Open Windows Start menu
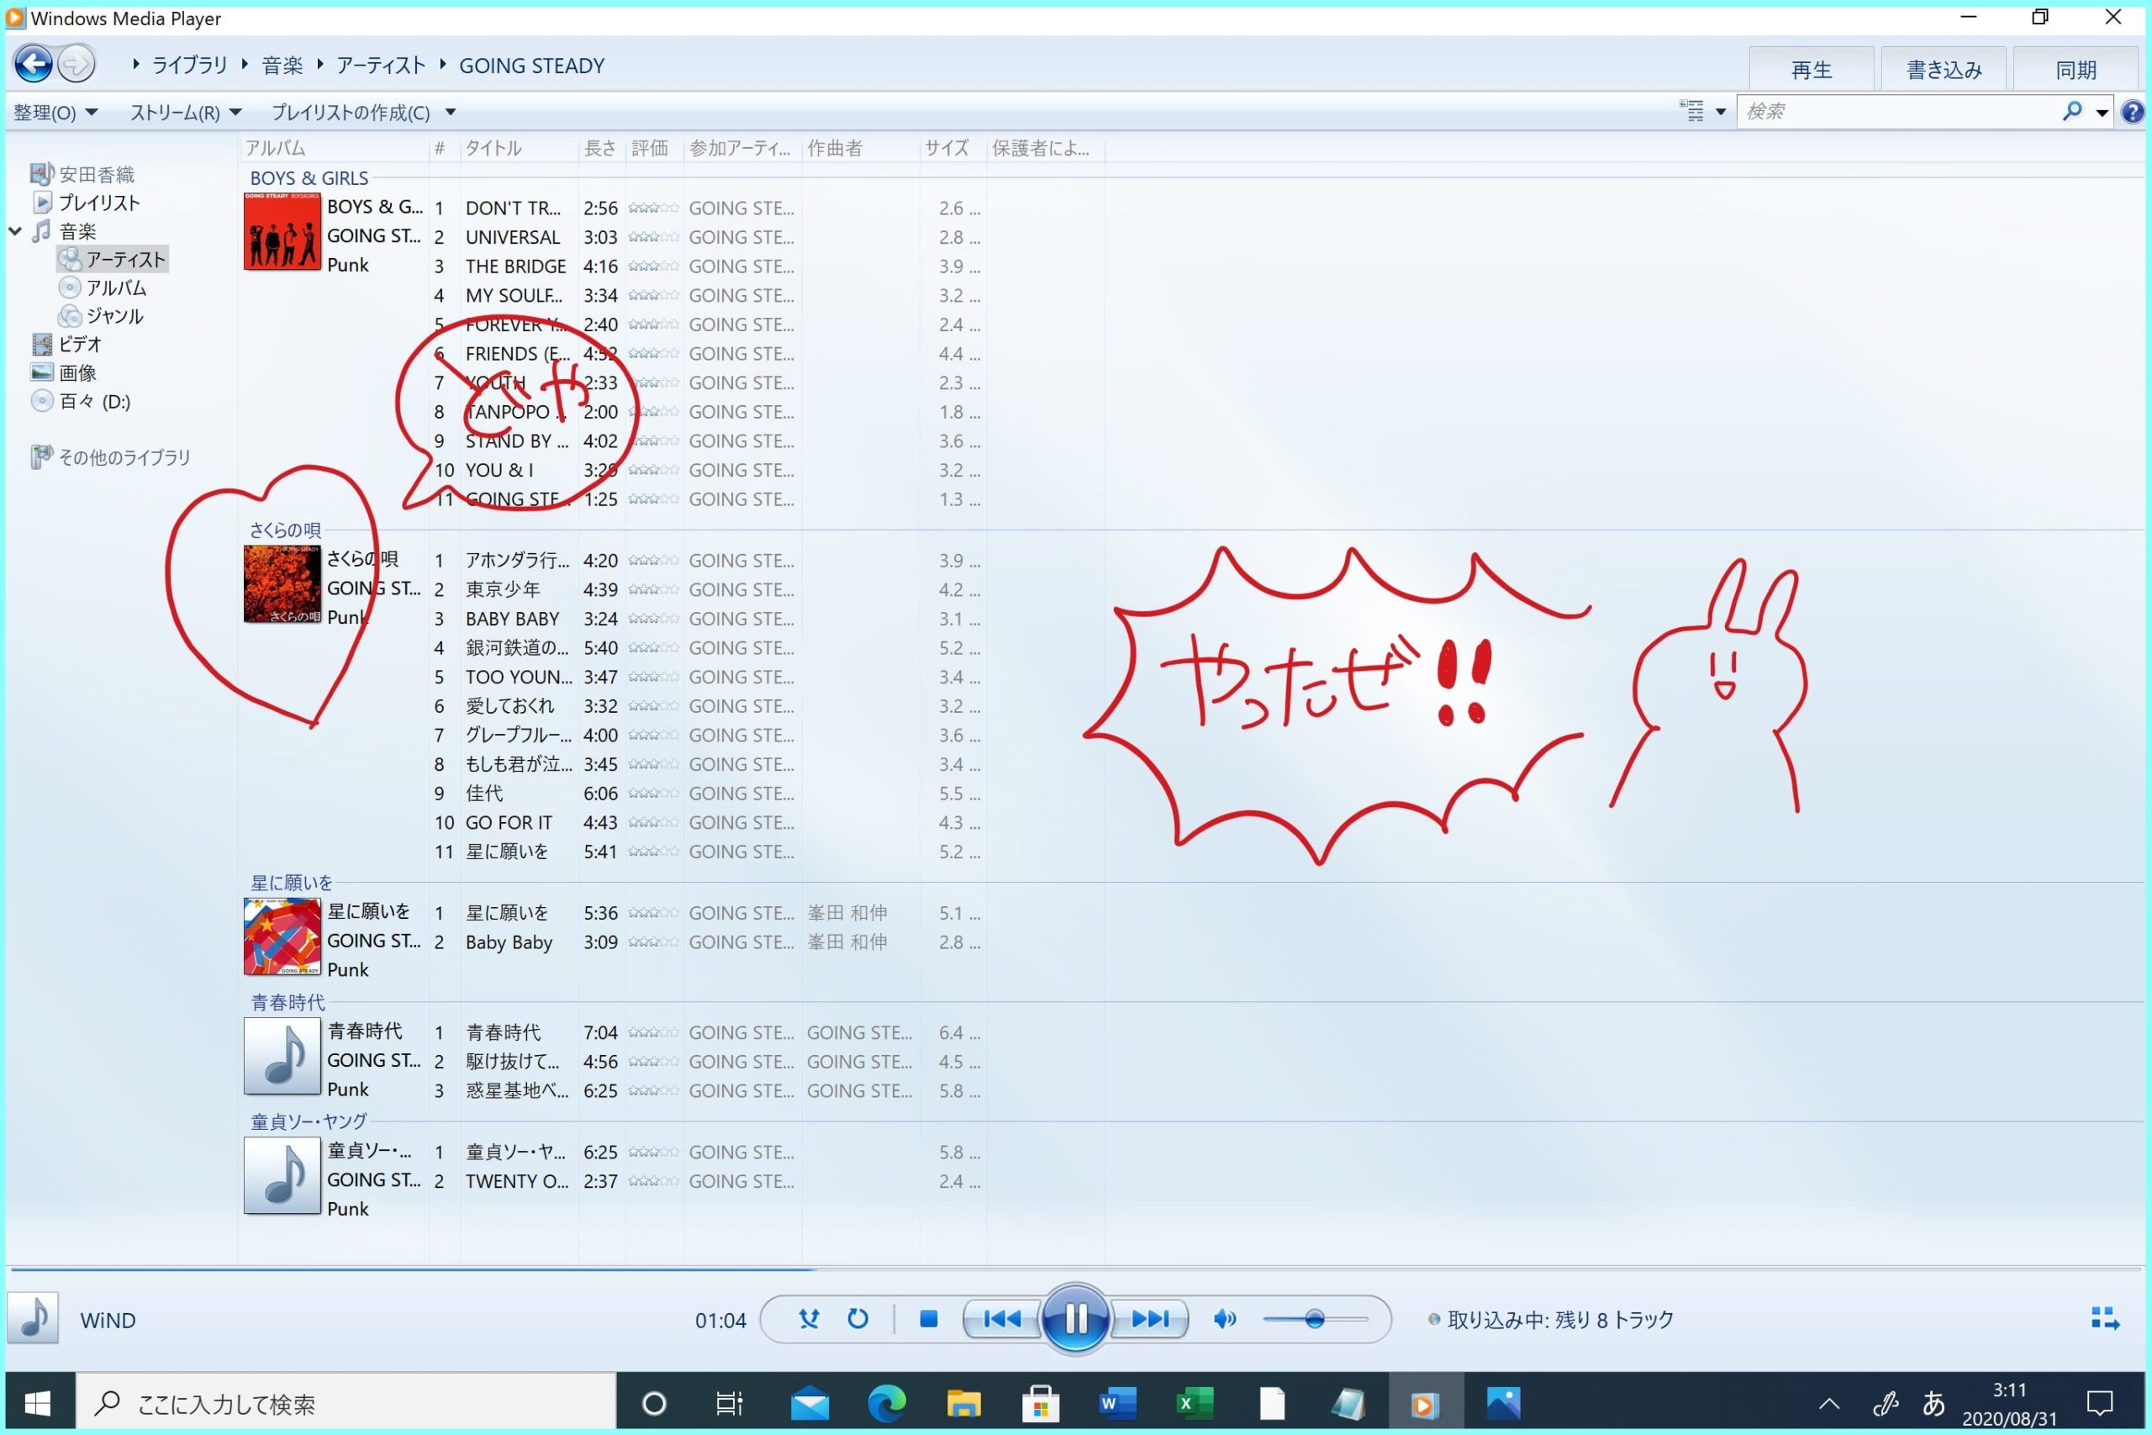 coord(39,1403)
